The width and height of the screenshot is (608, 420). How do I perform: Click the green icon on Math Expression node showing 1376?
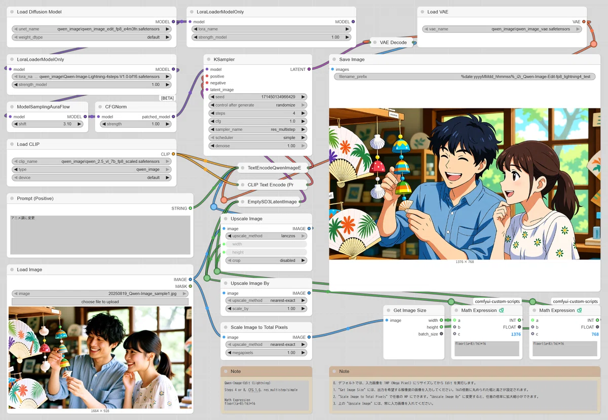(x=501, y=310)
